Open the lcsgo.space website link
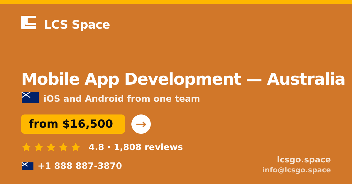 pyautogui.click(x=304, y=160)
